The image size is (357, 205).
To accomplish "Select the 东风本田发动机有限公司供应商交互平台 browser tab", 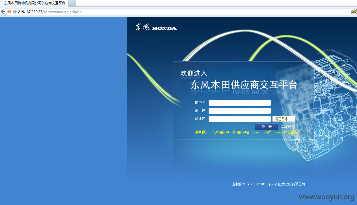I will point(34,3).
